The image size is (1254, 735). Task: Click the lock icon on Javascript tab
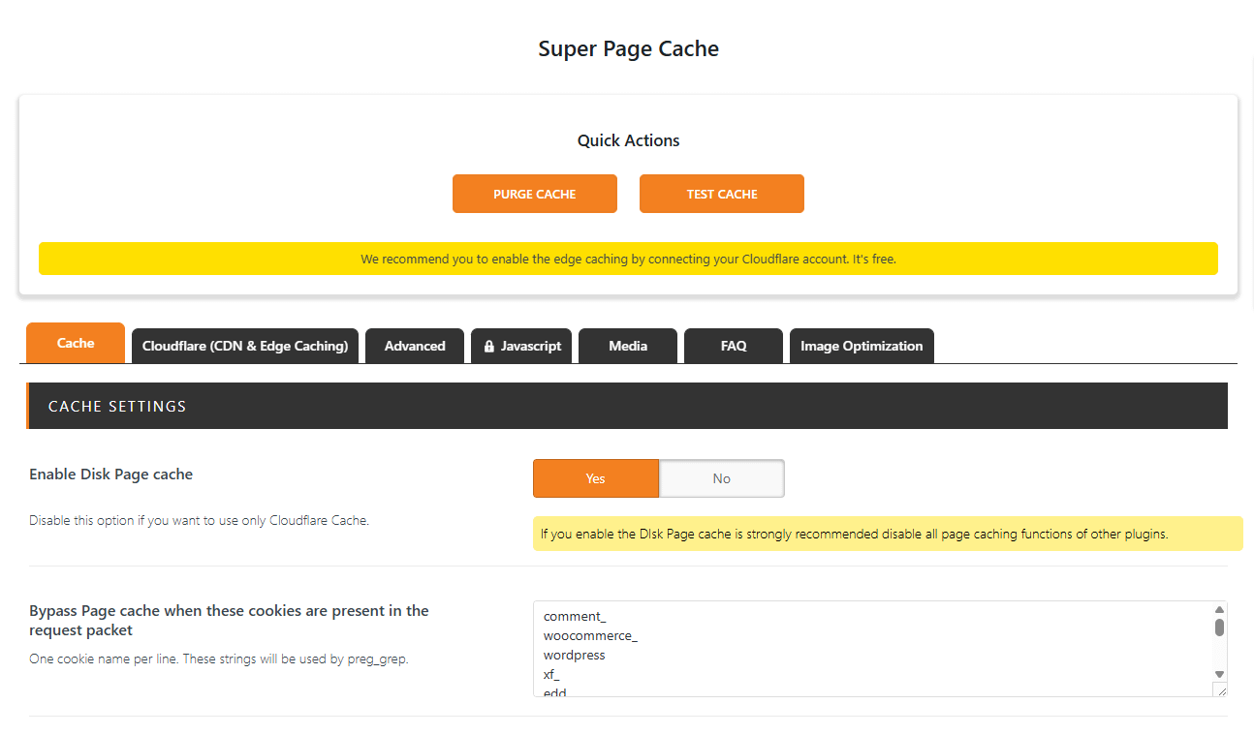pos(489,347)
